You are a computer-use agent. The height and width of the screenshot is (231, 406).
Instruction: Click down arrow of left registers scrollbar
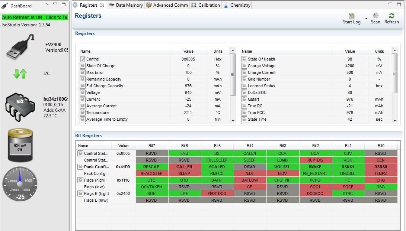(233, 121)
